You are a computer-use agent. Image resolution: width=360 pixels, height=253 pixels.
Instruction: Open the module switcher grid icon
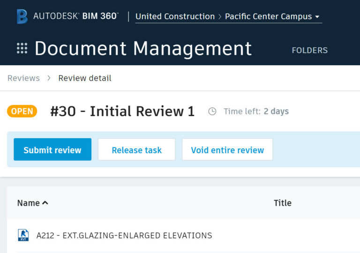click(x=22, y=48)
